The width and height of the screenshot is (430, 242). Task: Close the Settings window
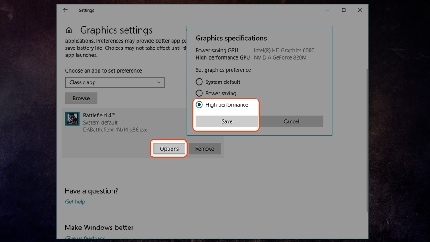tap(360, 10)
